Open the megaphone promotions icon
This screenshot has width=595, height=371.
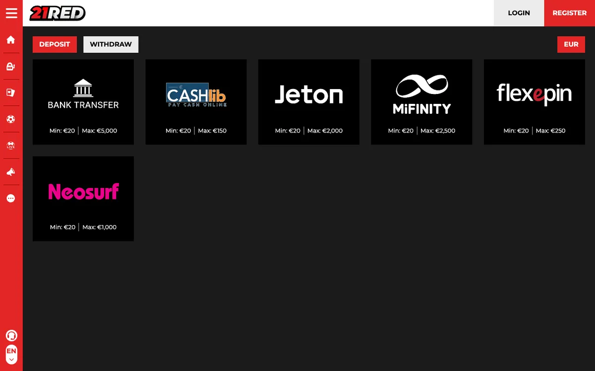pos(11,172)
